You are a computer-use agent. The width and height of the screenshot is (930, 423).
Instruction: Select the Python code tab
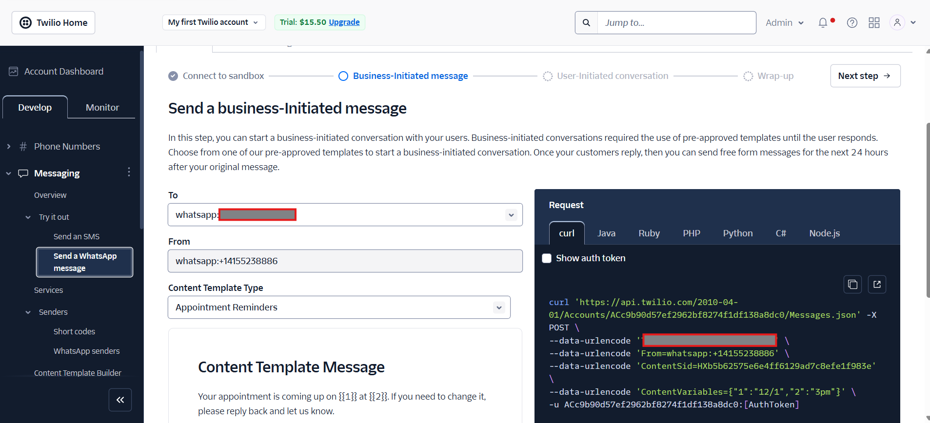pos(738,233)
